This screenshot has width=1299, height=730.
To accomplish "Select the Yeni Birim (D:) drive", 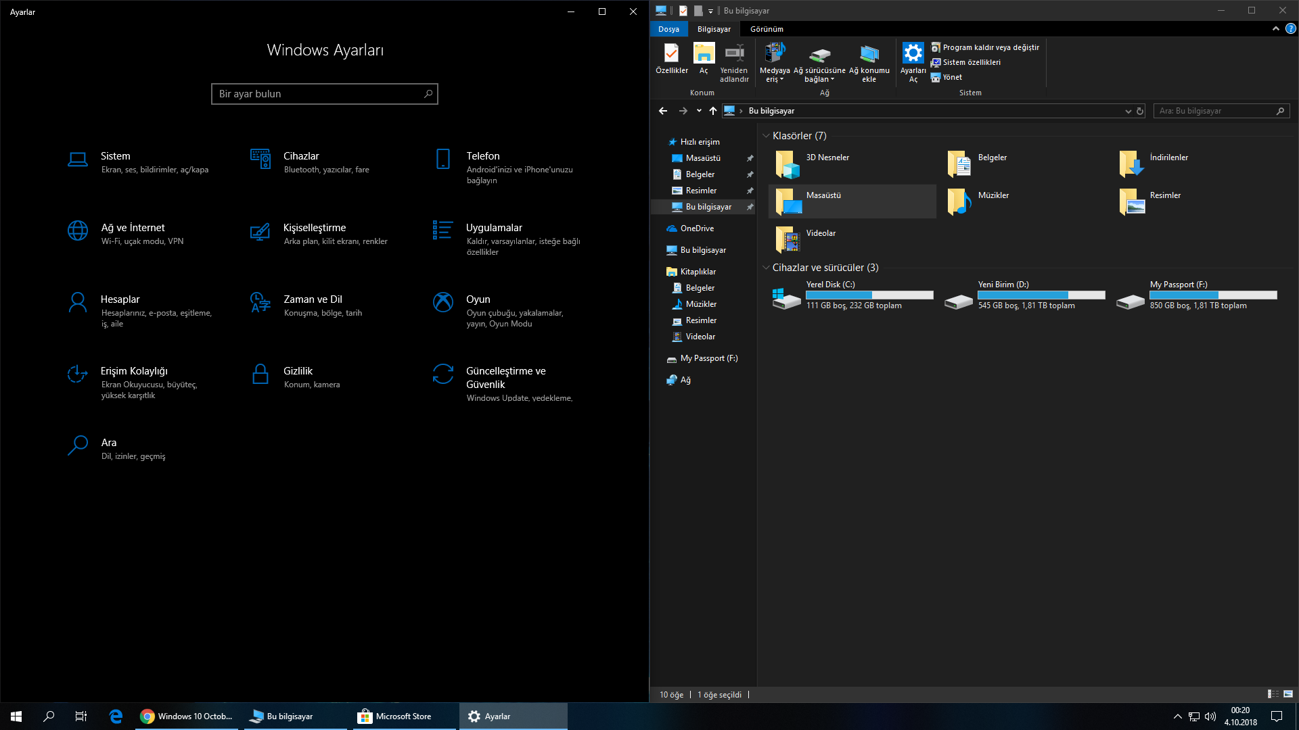I will 1024,295.
